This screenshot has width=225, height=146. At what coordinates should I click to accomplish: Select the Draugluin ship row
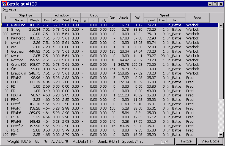coord(110,73)
